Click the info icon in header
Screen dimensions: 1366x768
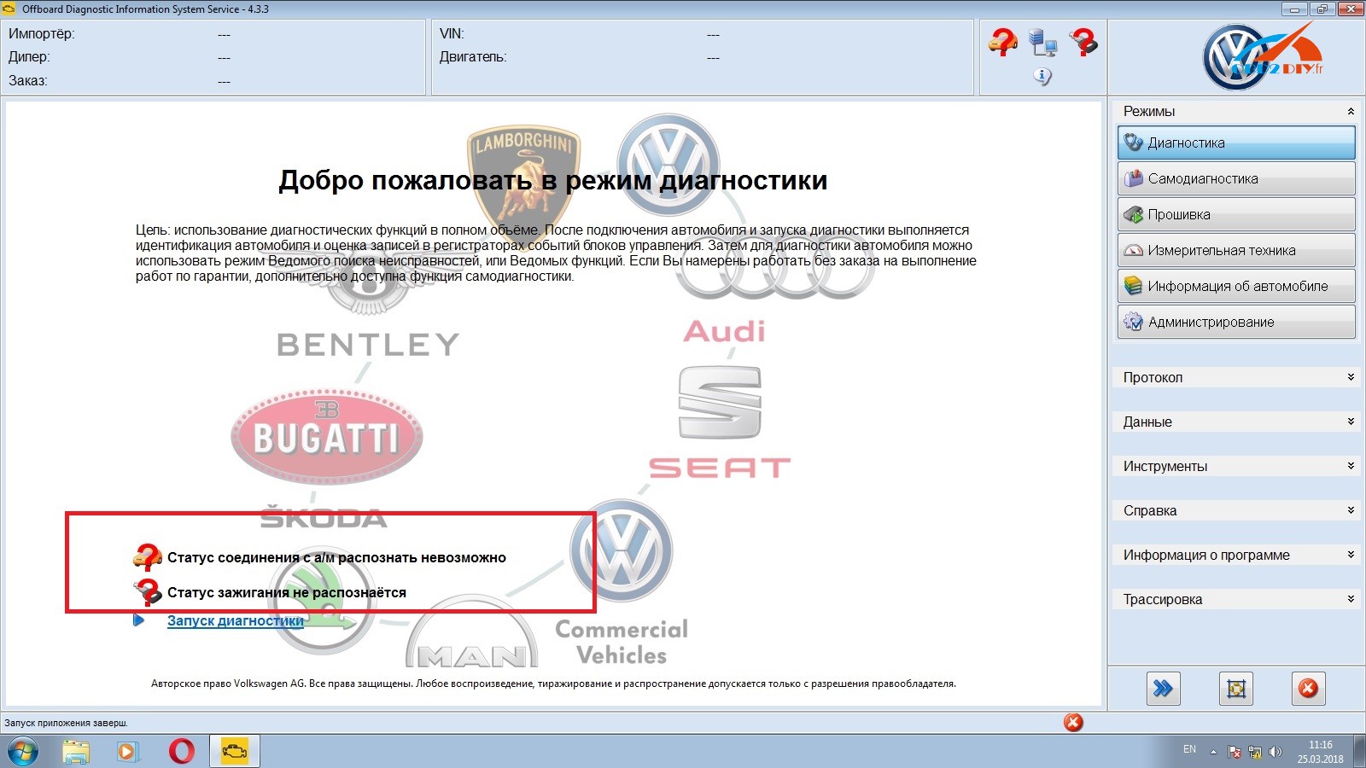coord(1042,76)
